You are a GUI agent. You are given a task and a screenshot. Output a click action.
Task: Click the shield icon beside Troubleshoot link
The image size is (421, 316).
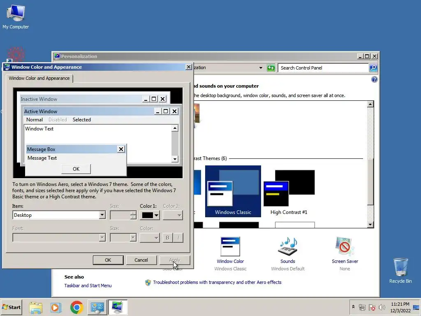pos(148,282)
